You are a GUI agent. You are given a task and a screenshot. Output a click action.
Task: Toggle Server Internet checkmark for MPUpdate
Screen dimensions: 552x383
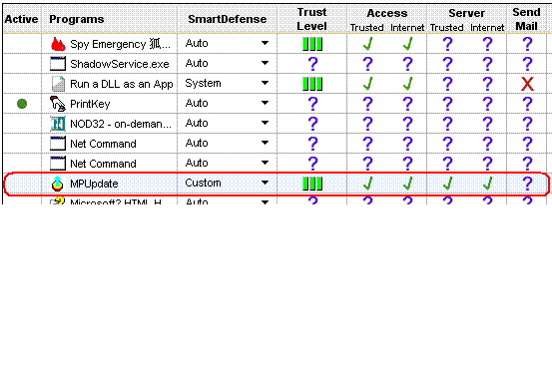point(488,184)
